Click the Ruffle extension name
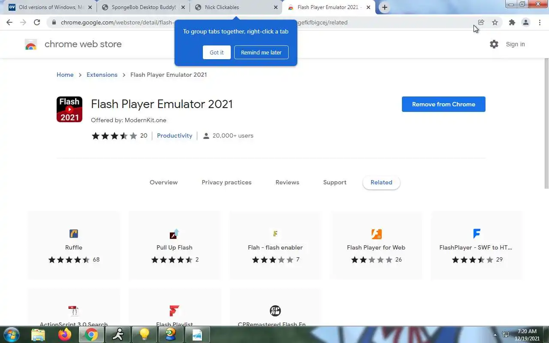The height and width of the screenshot is (343, 549). tap(74, 247)
